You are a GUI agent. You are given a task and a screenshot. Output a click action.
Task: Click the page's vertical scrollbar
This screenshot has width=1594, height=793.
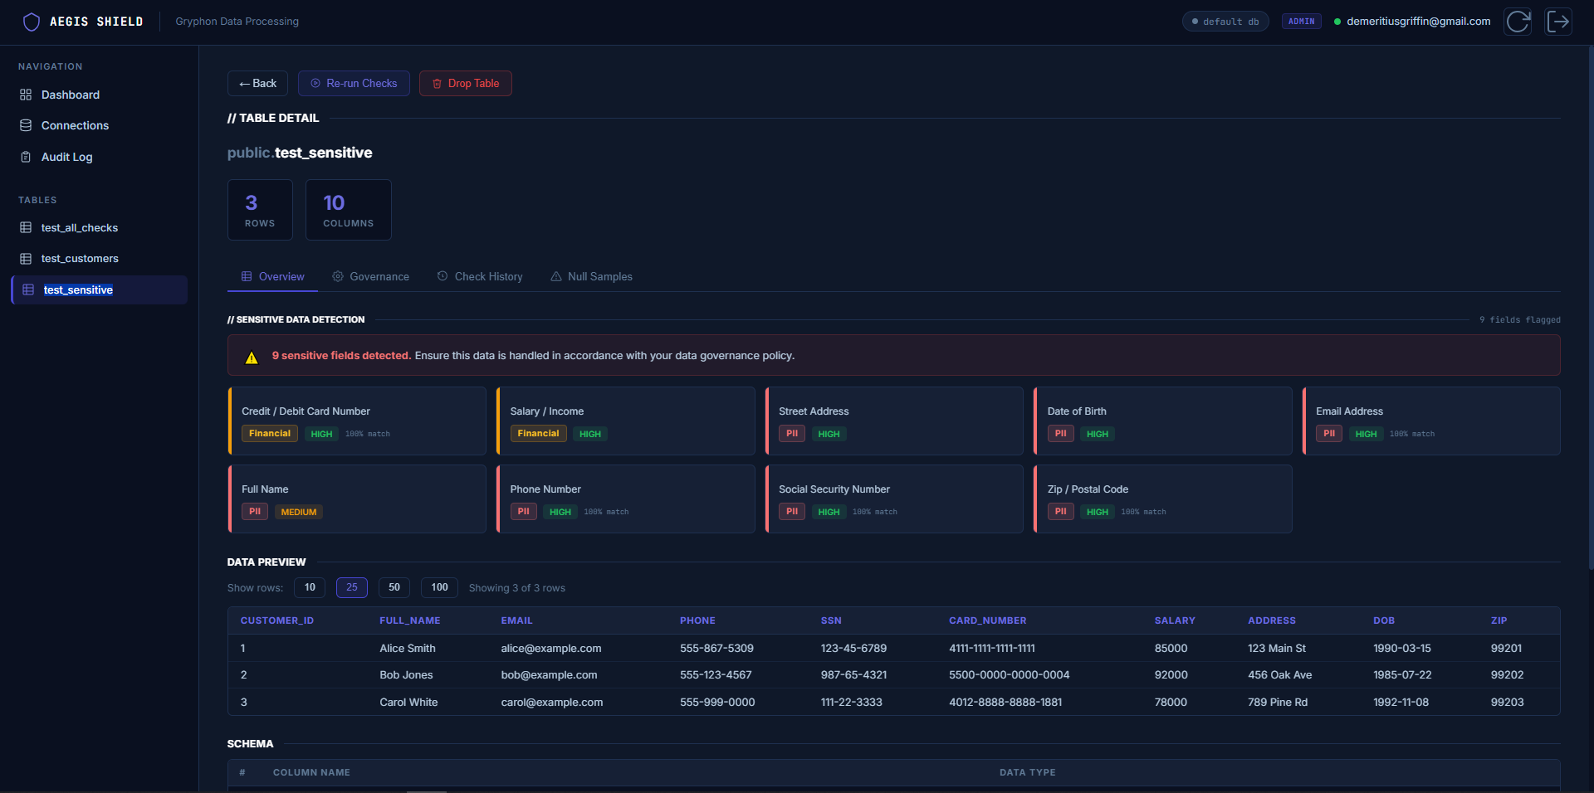[x=1590, y=307]
